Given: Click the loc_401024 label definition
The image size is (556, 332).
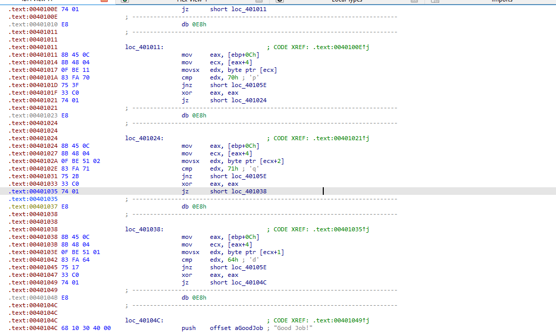Looking at the screenshot, I should 144,138.
